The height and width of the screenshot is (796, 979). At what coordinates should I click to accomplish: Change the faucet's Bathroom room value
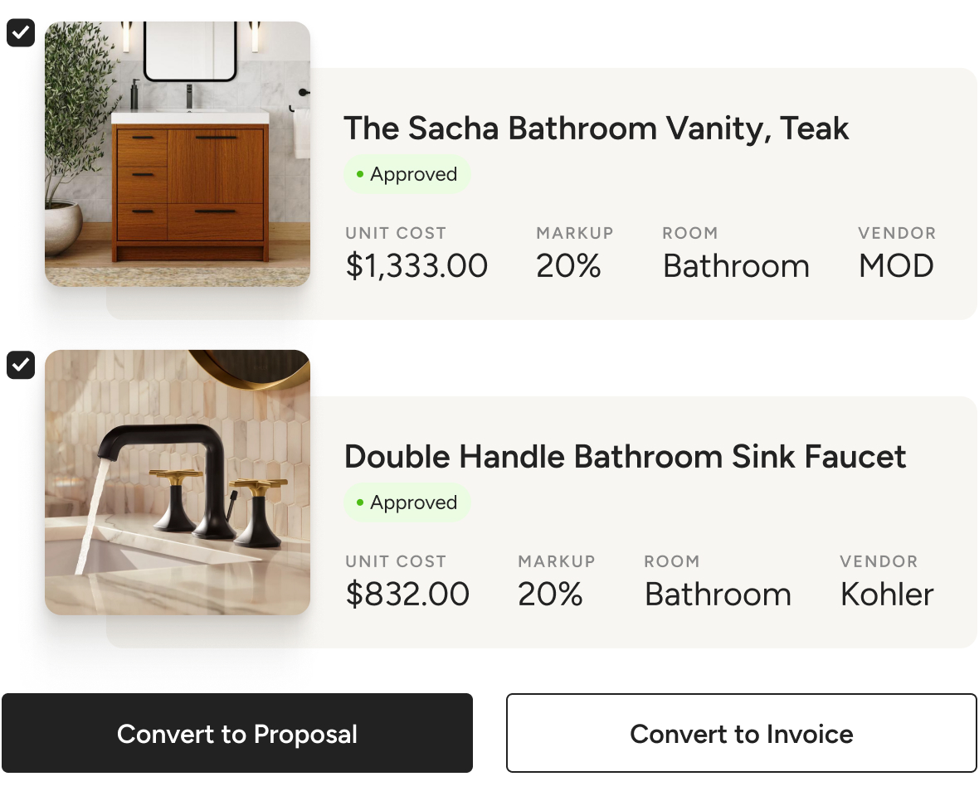click(718, 595)
